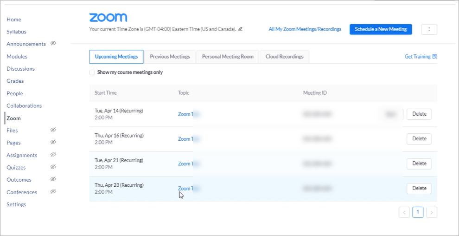Open Quizzes in course navigation

16,167
